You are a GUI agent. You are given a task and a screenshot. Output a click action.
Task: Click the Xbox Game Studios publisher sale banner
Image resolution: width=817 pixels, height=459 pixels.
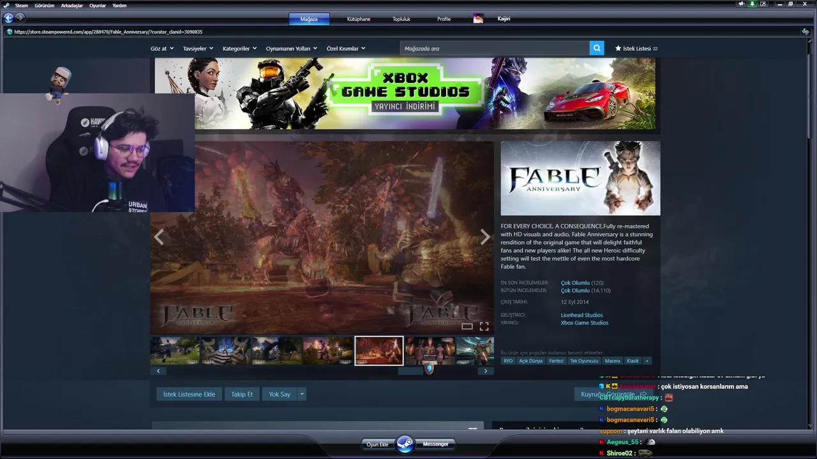405,94
